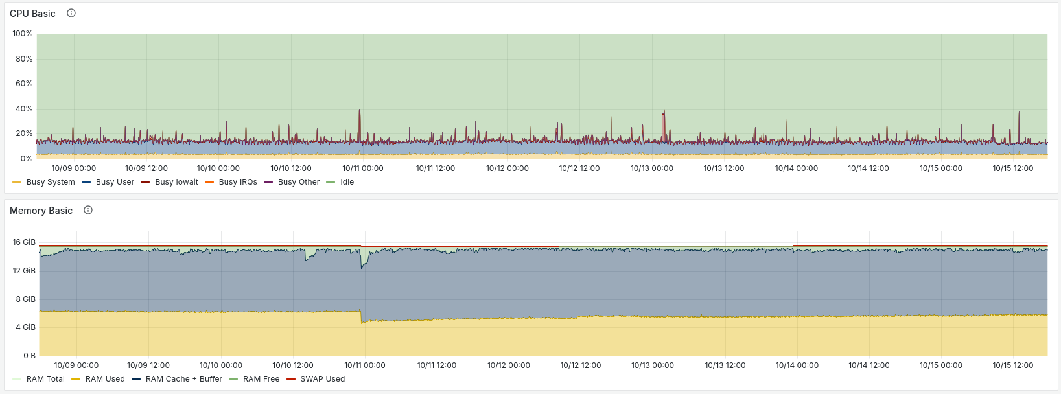
Task: Click the 12 GiB memory axis label
Action: [x=24, y=271]
